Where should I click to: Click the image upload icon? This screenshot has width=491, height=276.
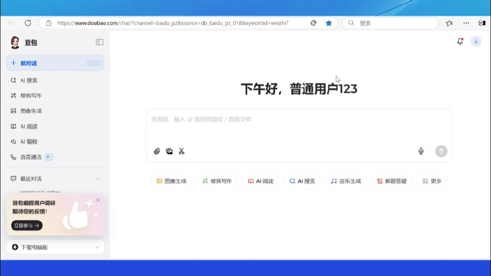click(169, 151)
